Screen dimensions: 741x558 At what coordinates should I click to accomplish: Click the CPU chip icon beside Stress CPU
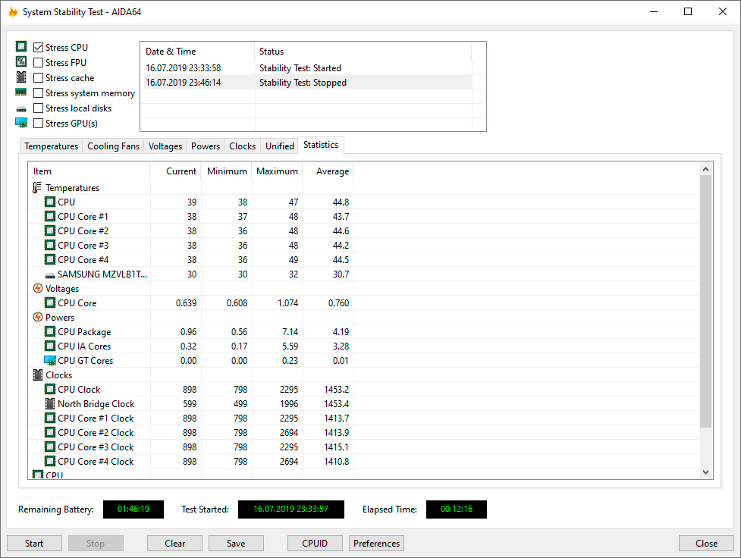tap(21, 46)
